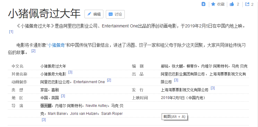
Task: Click the 收藏 favorite label
Action: click(221, 4)
